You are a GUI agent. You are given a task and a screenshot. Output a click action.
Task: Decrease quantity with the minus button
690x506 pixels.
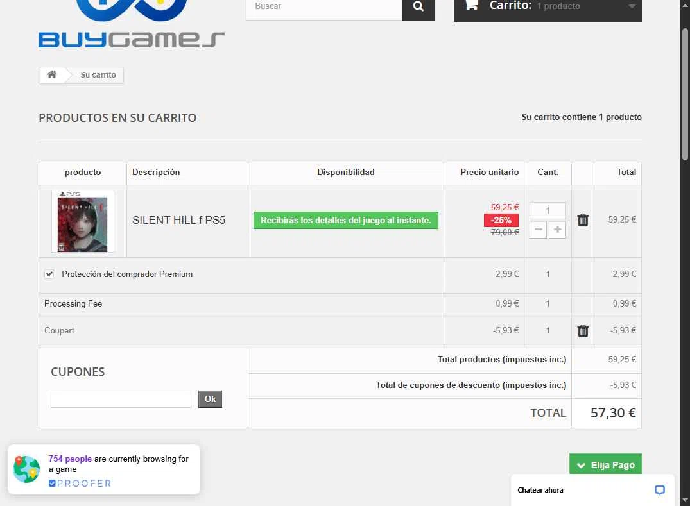538,230
